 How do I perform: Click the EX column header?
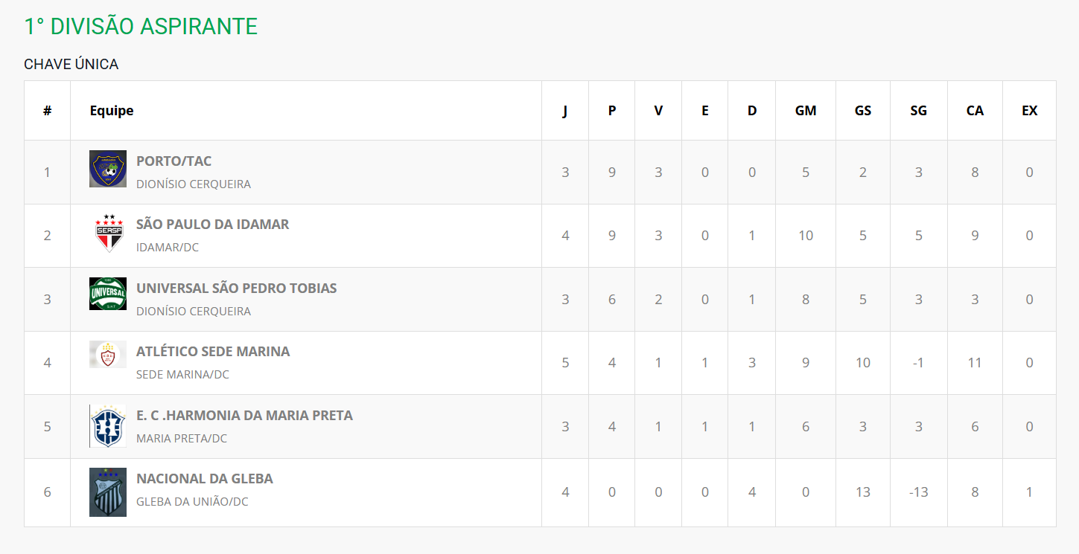(1029, 111)
